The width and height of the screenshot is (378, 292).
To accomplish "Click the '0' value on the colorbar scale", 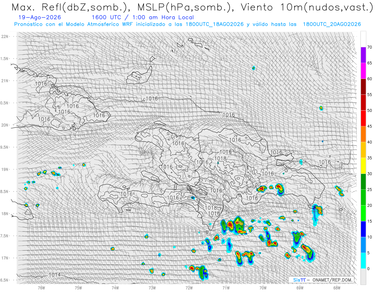I will [x=369, y=269].
